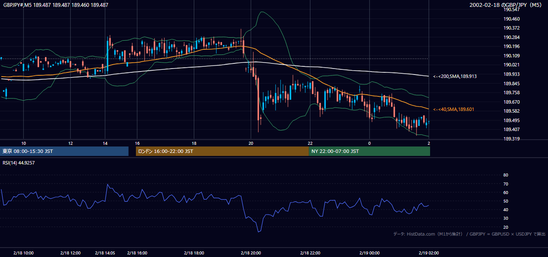The width and height of the screenshot is (548, 257).
Task: Click the NY 22:00-07:00 JST session bar
Action: click(x=369, y=151)
